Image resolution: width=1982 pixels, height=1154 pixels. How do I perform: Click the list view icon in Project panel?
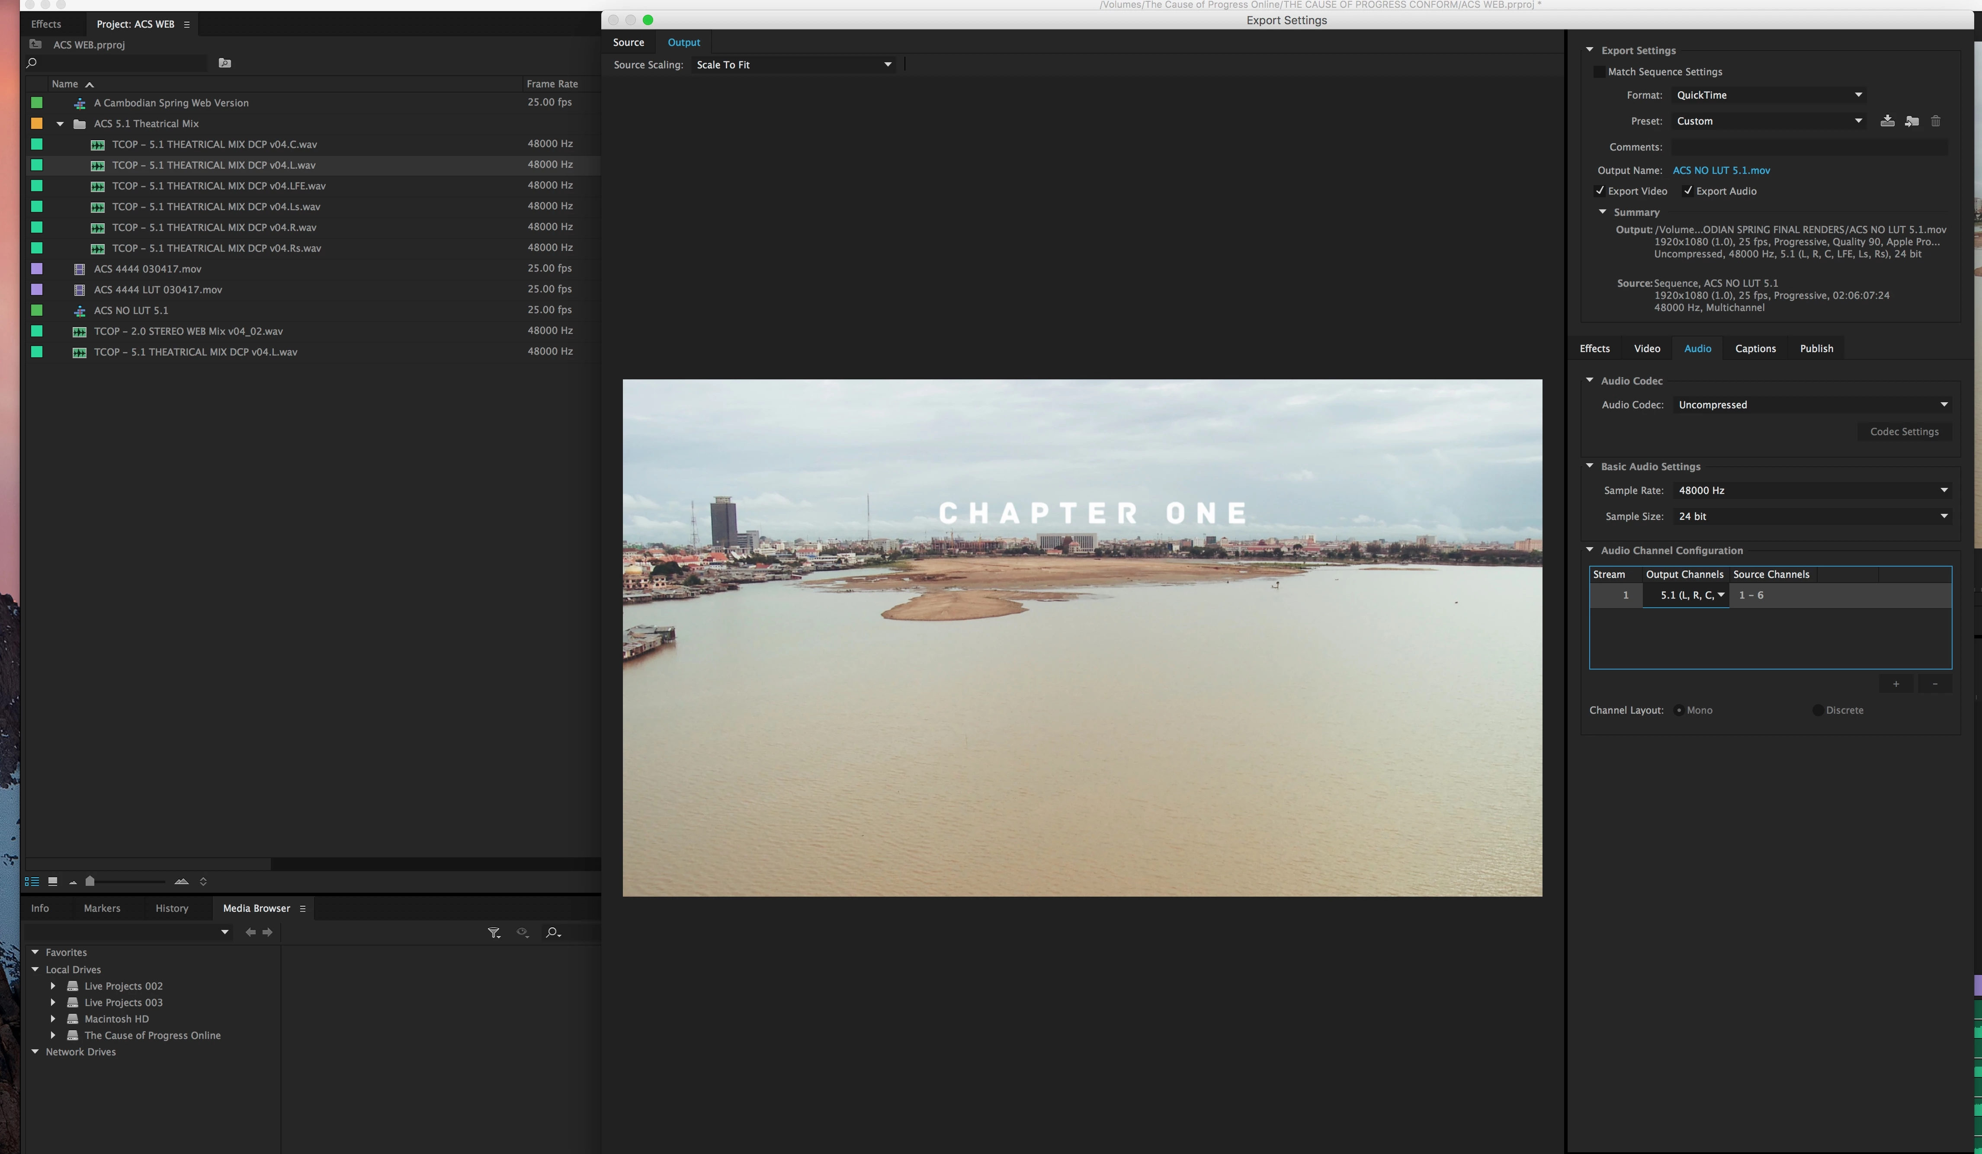point(32,881)
